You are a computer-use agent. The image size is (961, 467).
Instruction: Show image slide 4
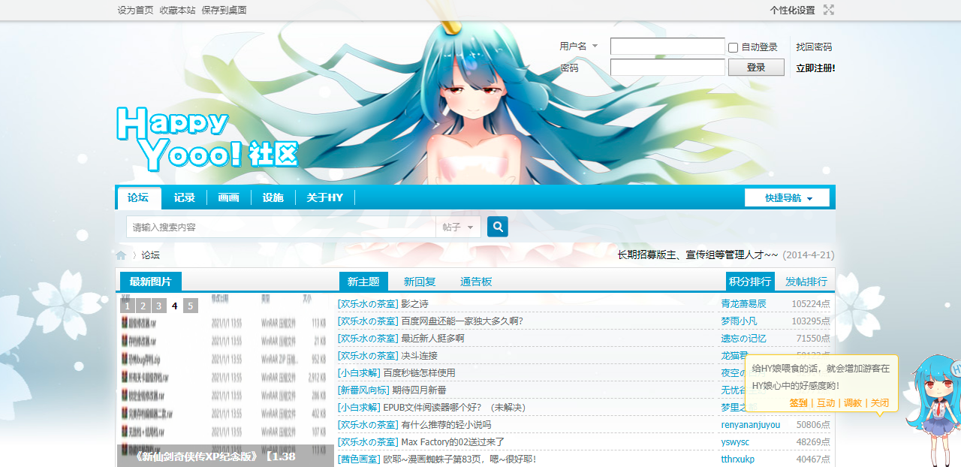(x=175, y=306)
